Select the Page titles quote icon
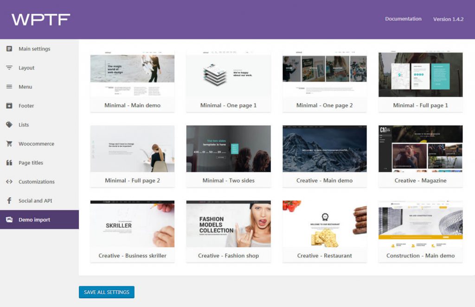Viewport: 475px width, 307px height. tap(8, 163)
